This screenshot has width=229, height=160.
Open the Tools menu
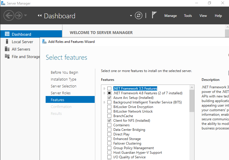(x=188, y=16)
